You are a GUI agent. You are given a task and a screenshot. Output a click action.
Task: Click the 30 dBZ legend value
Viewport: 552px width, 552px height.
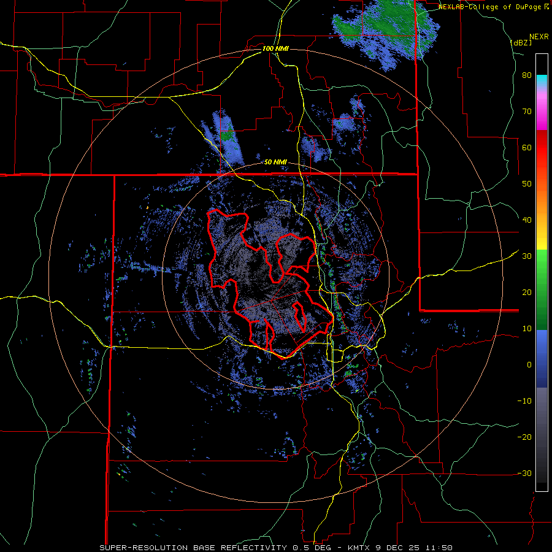(x=527, y=256)
